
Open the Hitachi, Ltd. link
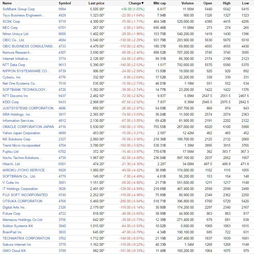coord(12,164)
